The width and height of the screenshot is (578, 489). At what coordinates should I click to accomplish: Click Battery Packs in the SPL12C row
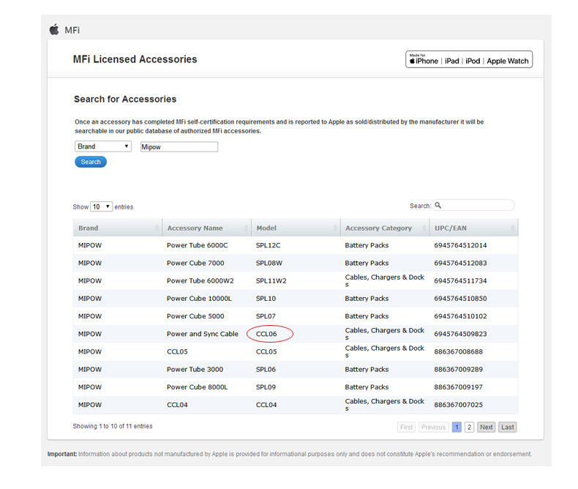point(367,245)
